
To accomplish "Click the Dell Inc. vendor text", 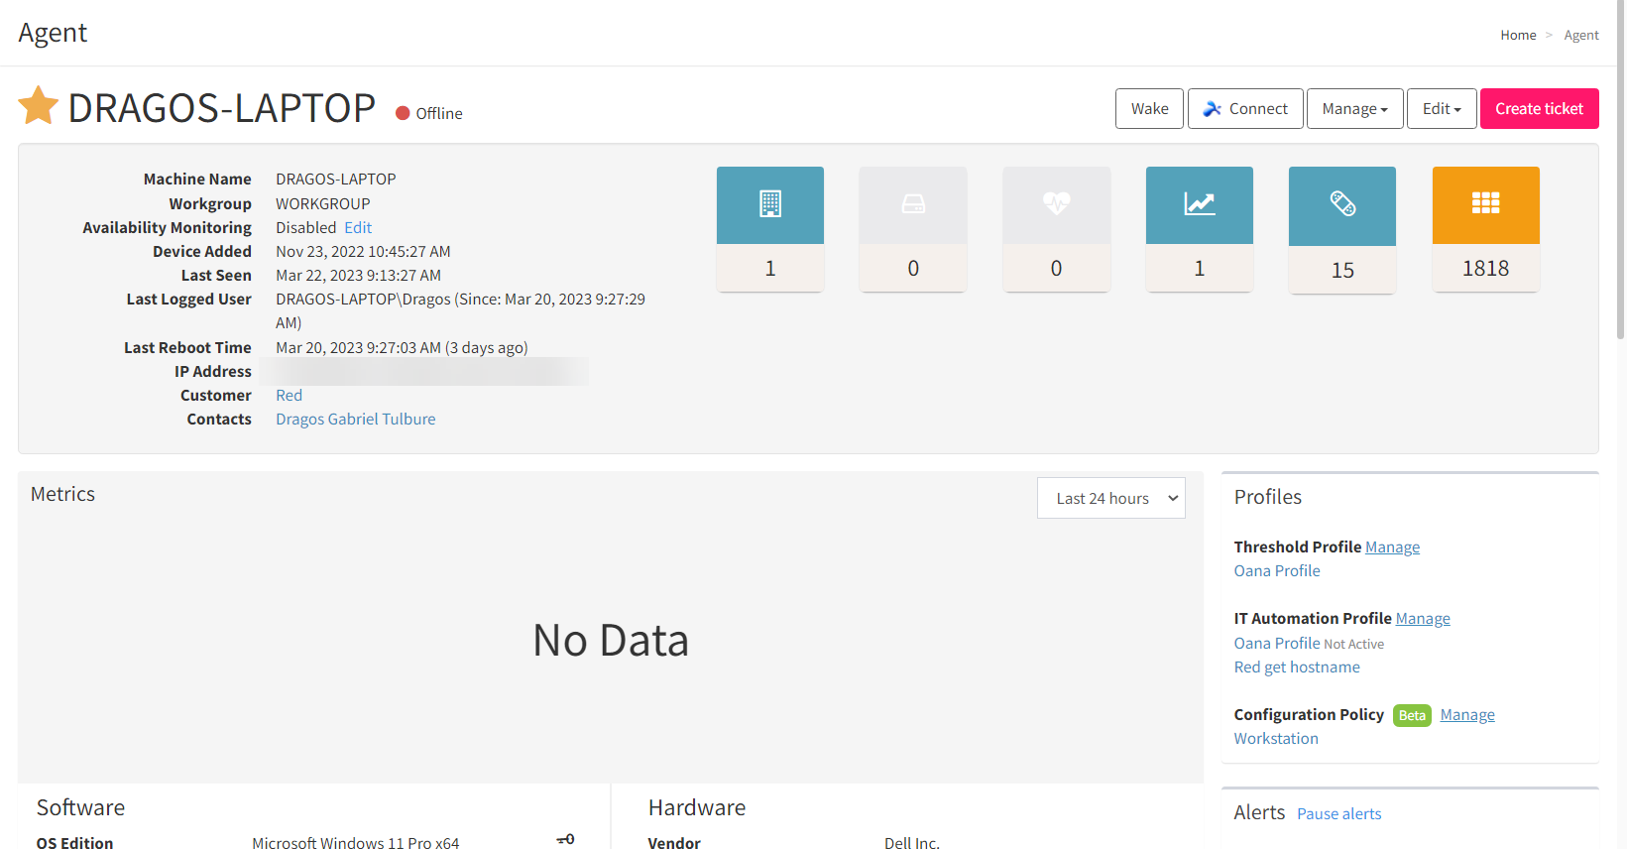I will (912, 842).
